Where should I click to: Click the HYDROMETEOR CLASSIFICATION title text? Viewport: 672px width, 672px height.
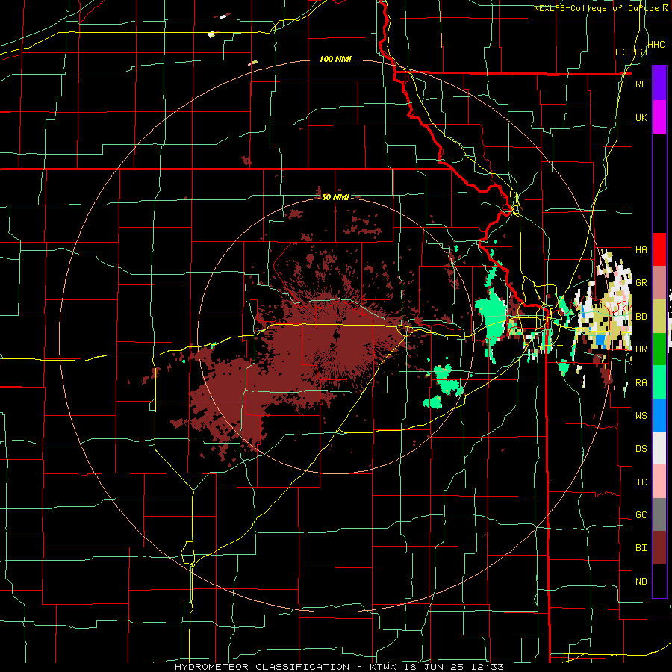click(262, 667)
